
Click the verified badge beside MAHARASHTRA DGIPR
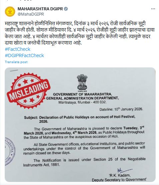[x=66, y=9]
